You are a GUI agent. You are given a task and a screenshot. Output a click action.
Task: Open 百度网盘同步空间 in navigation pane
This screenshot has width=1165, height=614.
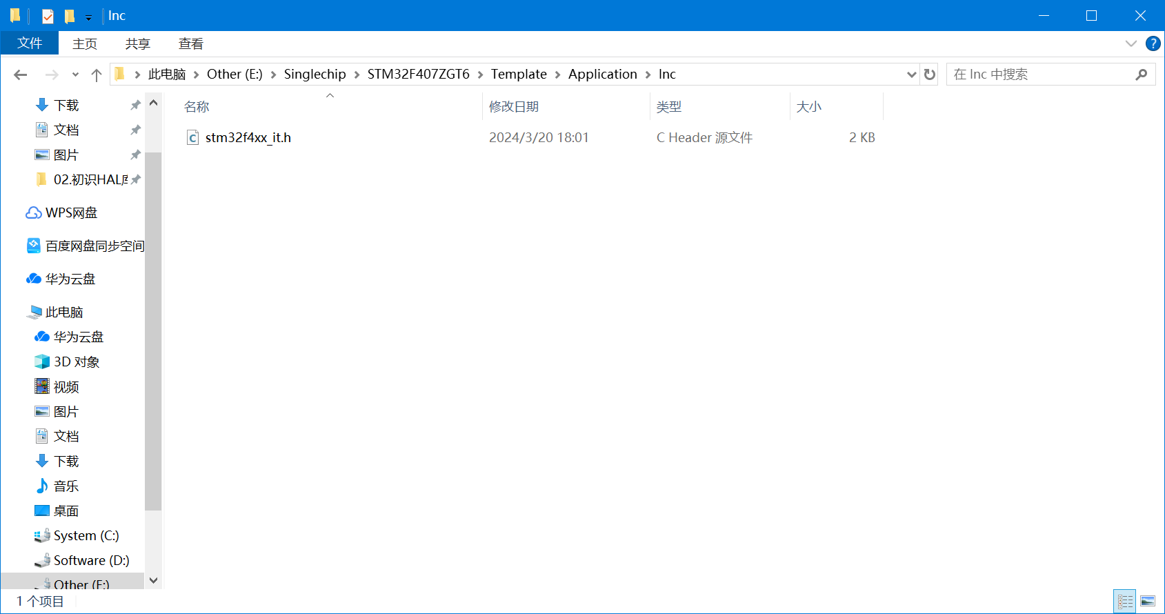pos(94,246)
